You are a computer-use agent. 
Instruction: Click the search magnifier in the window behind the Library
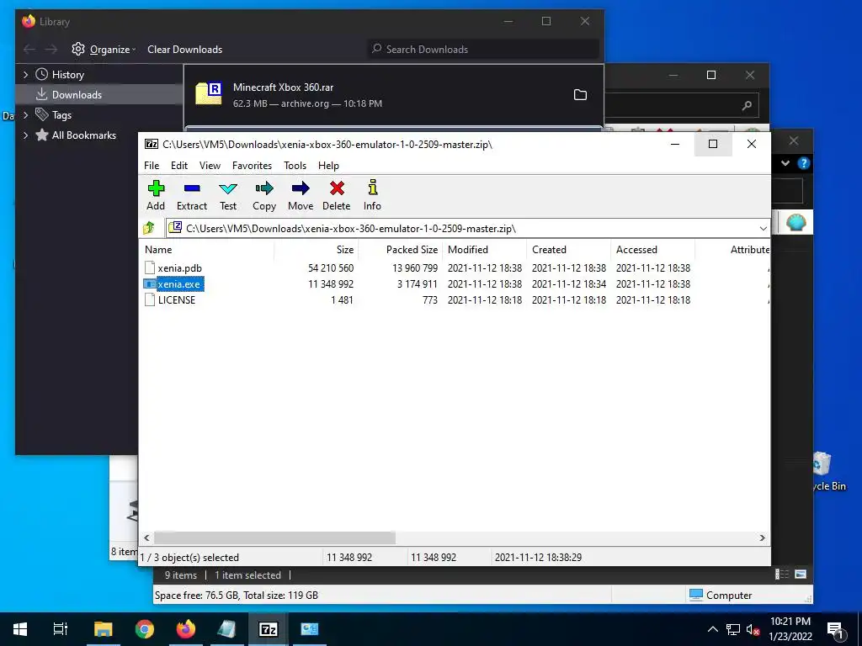tap(747, 105)
